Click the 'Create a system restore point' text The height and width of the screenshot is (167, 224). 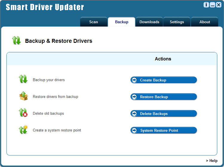[57, 130]
